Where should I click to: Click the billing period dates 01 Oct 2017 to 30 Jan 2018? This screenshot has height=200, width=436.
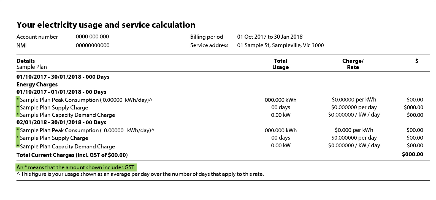(x=270, y=37)
